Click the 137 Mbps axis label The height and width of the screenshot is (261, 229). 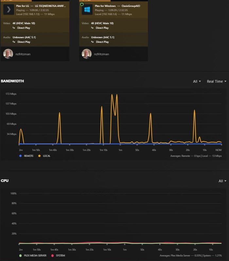pyautogui.click(x=11, y=104)
